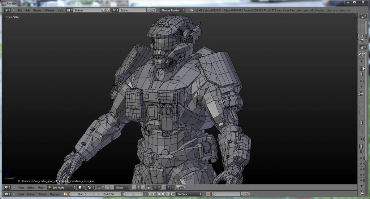Open the timeline editor type selector

(x=7, y=194)
